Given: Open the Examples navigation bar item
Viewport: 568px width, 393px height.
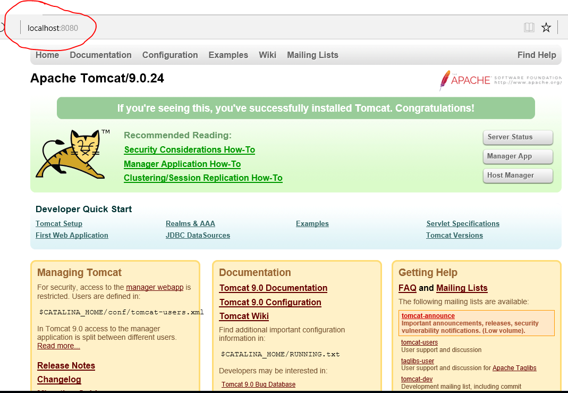Looking at the screenshot, I should point(228,55).
